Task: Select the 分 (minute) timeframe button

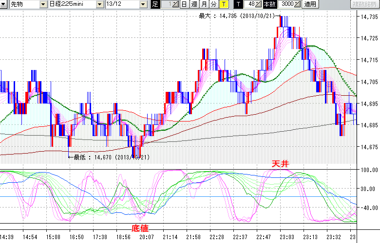Action: [x=213, y=4]
